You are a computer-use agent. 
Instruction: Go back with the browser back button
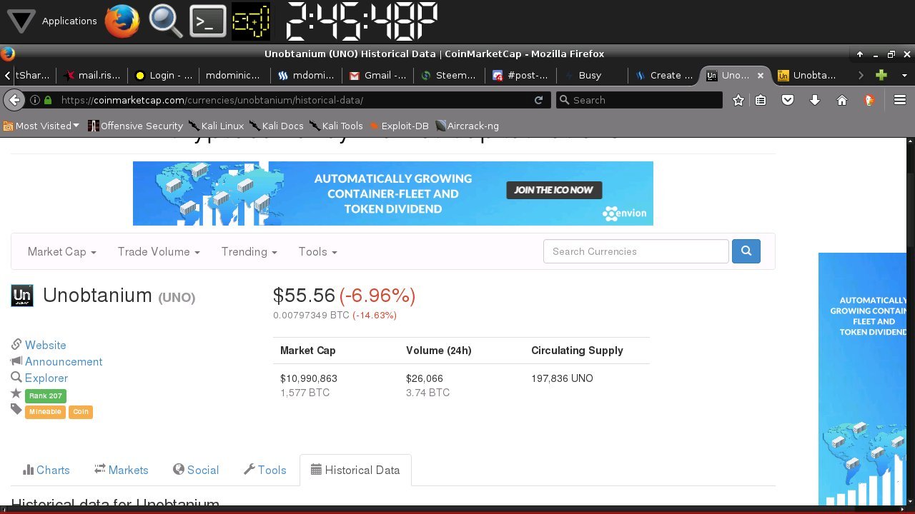[x=14, y=100]
